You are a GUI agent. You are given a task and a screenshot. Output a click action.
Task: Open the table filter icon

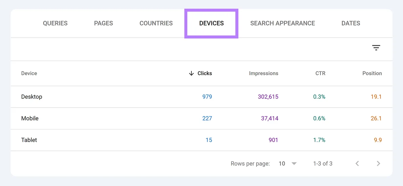click(x=376, y=48)
